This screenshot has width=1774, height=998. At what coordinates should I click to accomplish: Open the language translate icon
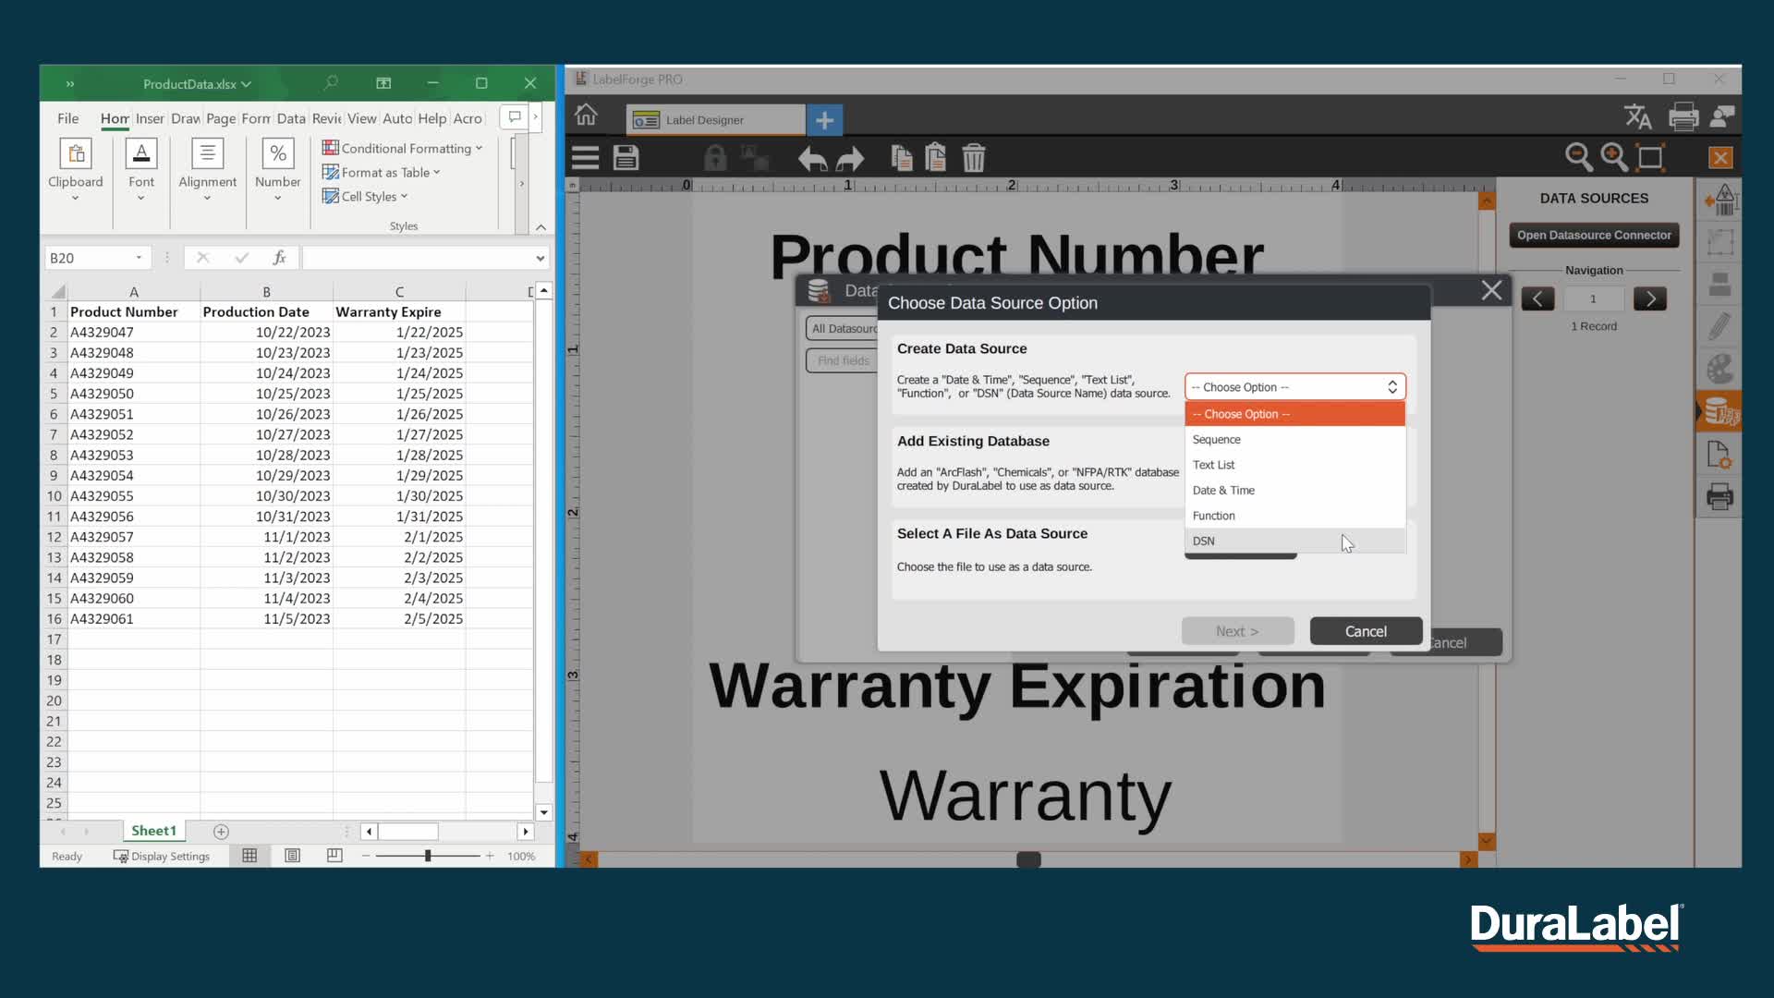pos(1638,116)
